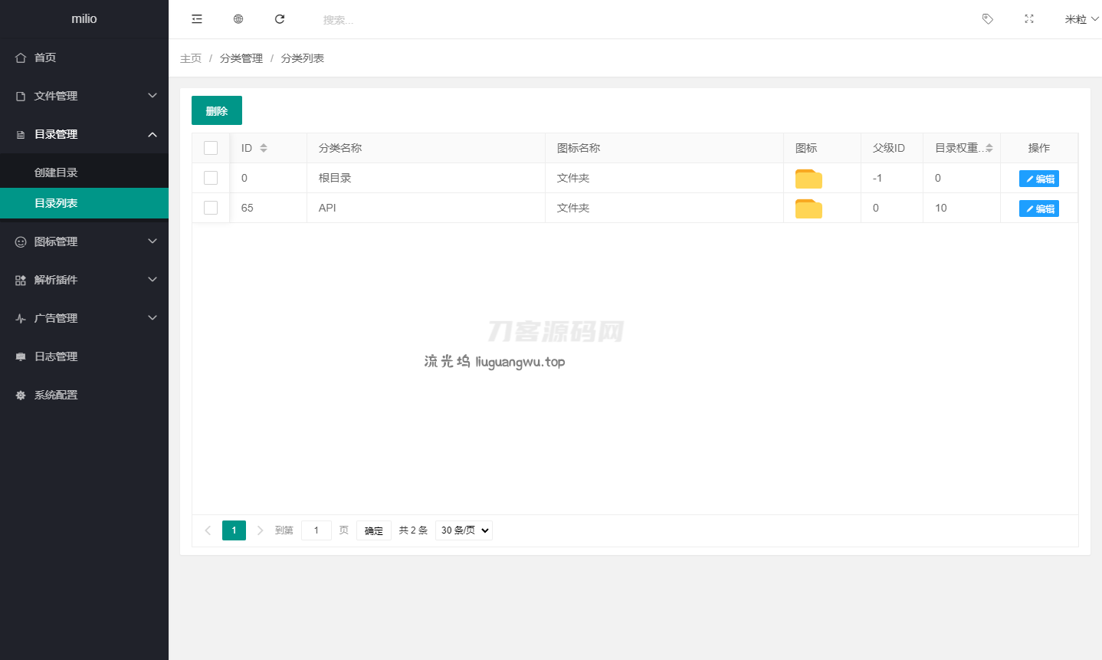Image resolution: width=1102 pixels, height=660 pixels.
Task: Click the folder icon in the API row
Action: (808, 209)
